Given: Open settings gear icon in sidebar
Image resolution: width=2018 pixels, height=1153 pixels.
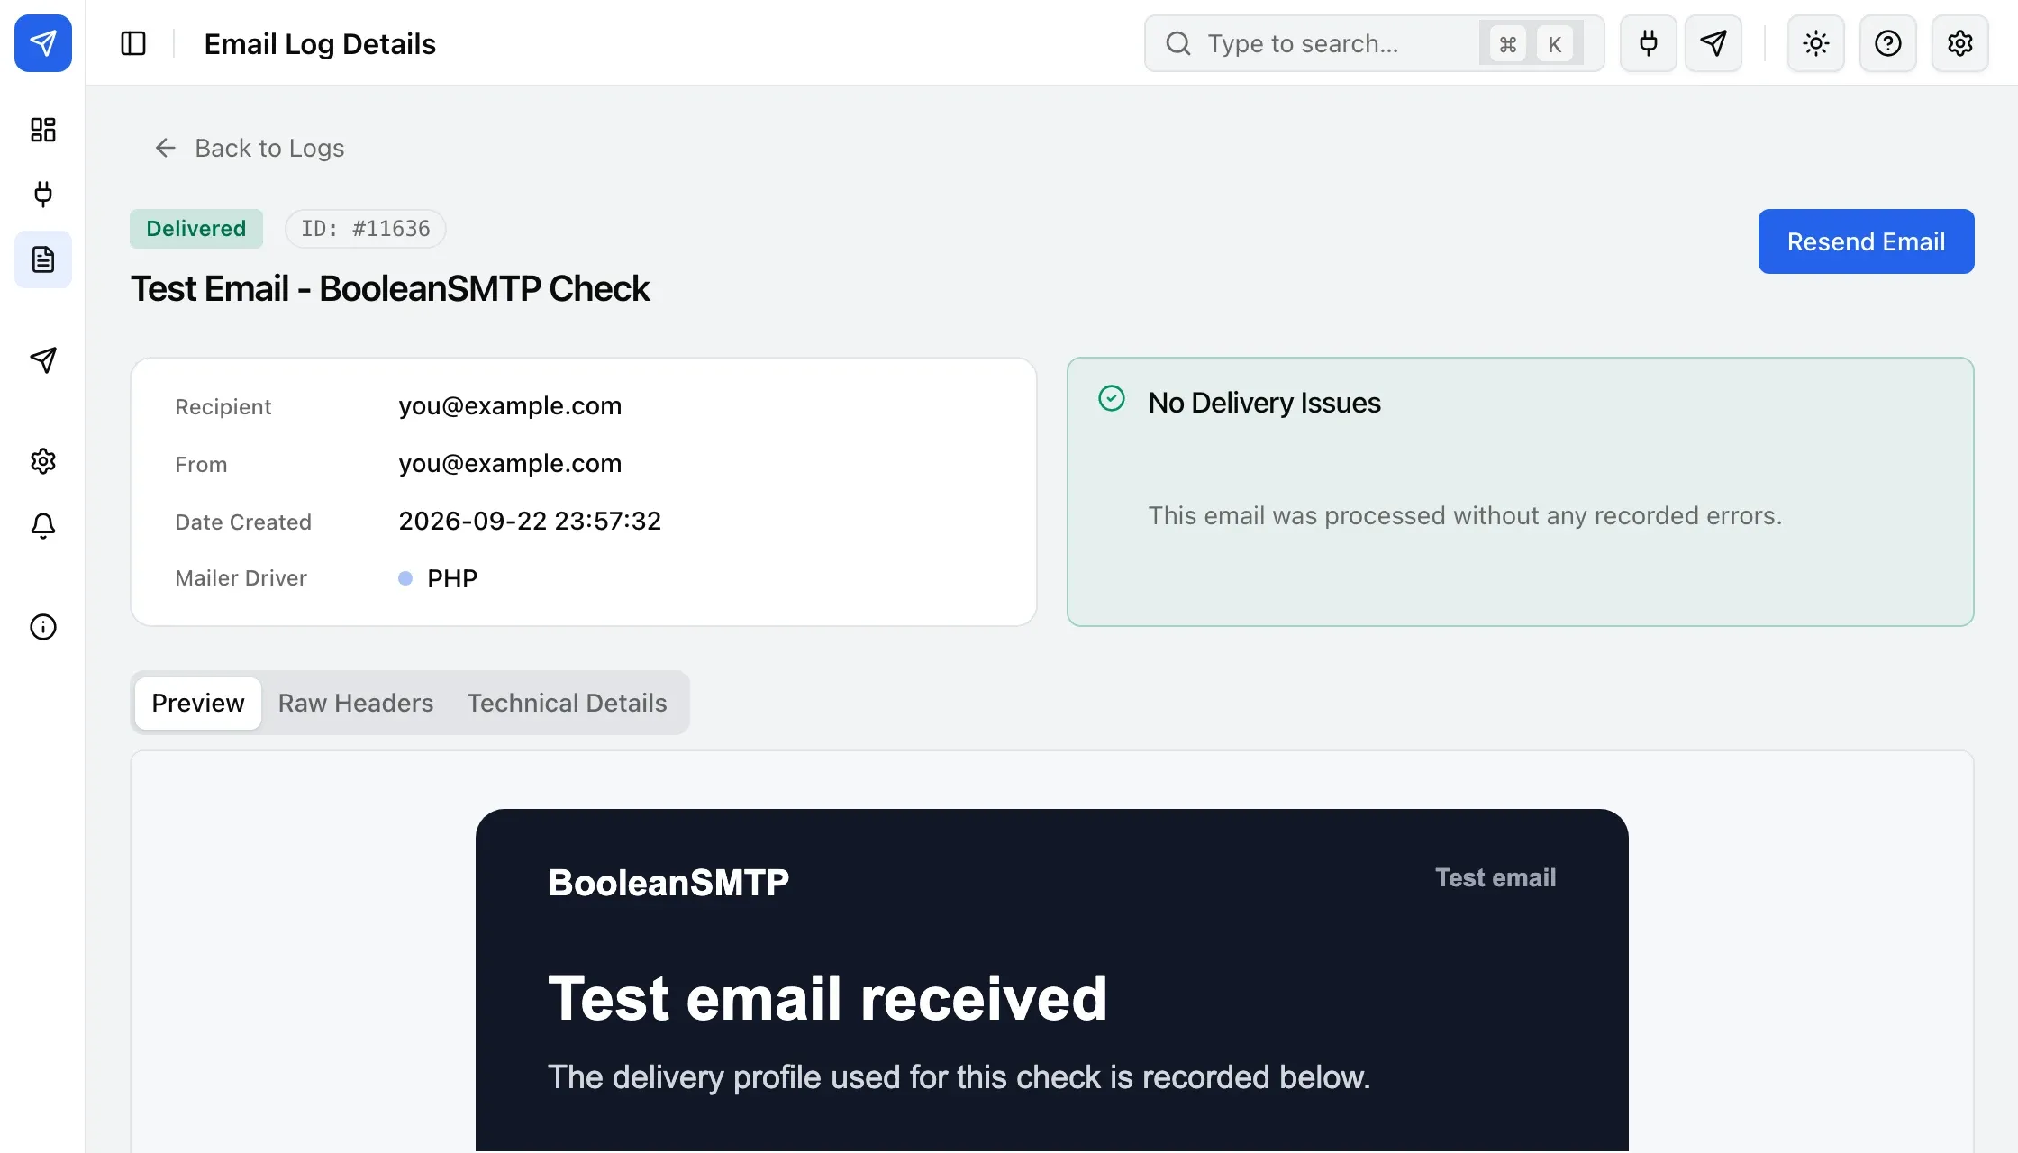Looking at the screenshot, I should click(x=43, y=461).
